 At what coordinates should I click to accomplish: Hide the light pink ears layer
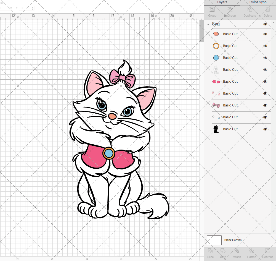click(x=265, y=93)
